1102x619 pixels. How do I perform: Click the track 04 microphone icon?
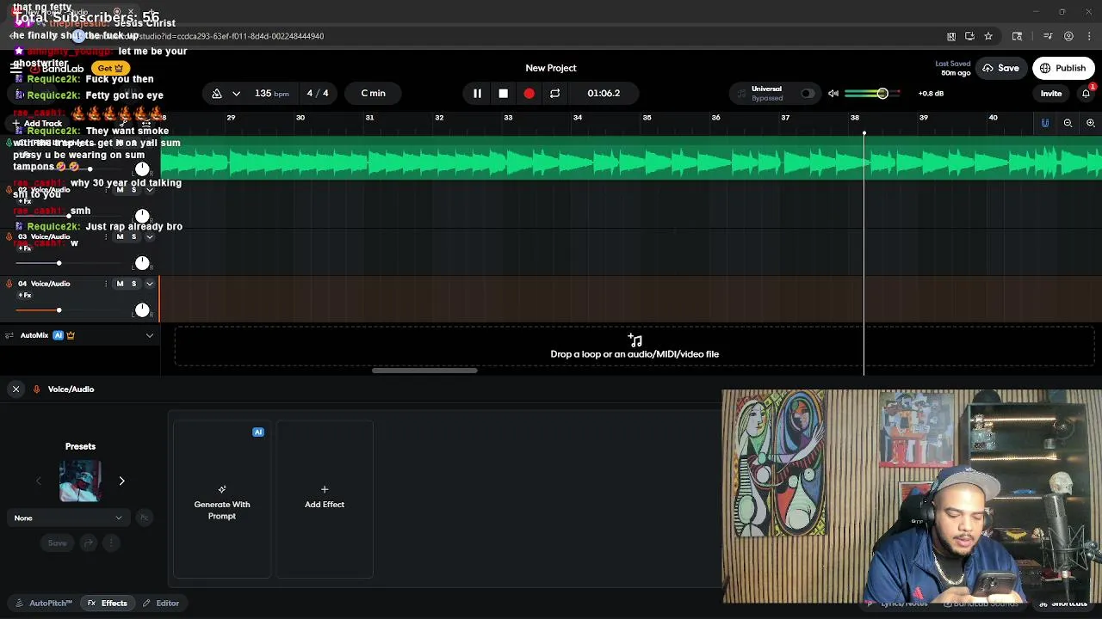click(x=9, y=284)
